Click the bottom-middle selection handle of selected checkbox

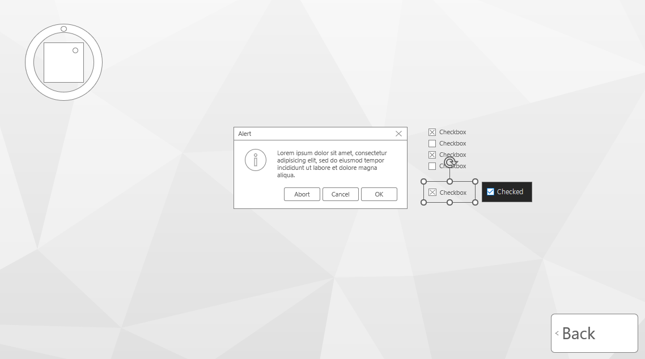coord(449,203)
